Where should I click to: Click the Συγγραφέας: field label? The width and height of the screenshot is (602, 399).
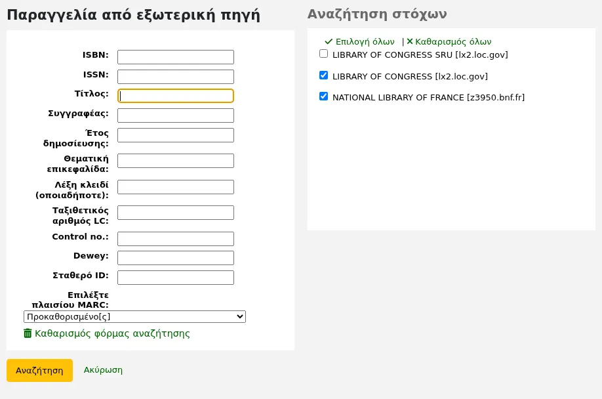(x=78, y=114)
